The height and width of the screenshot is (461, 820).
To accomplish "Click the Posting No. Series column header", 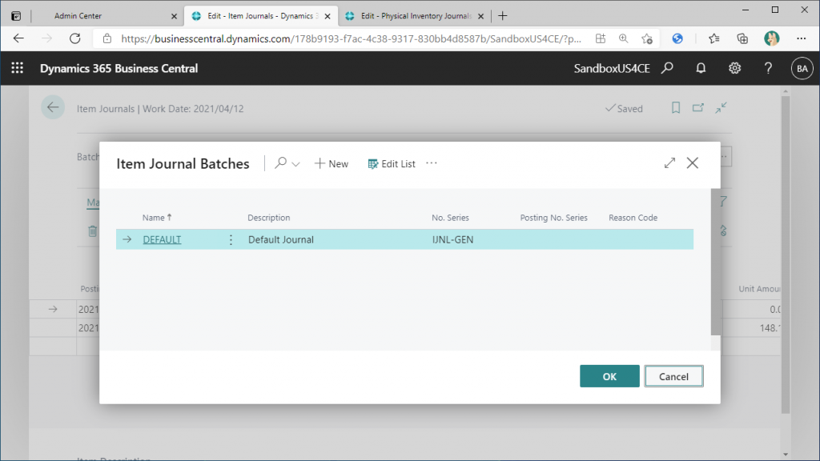I will point(554,218).
